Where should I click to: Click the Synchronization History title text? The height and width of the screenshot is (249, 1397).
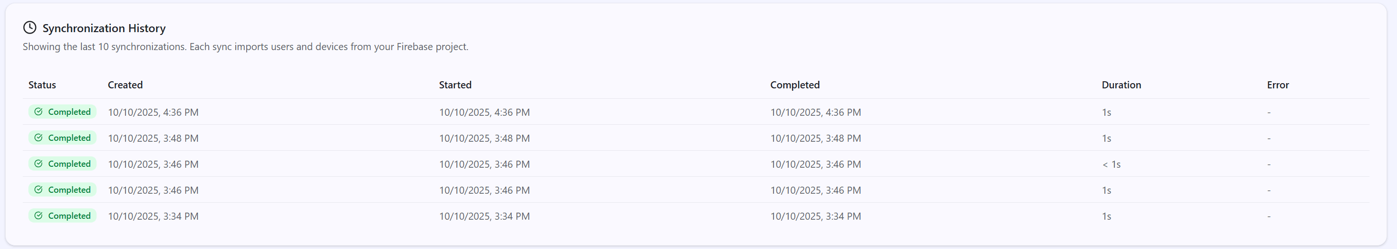tap(104, 28)
